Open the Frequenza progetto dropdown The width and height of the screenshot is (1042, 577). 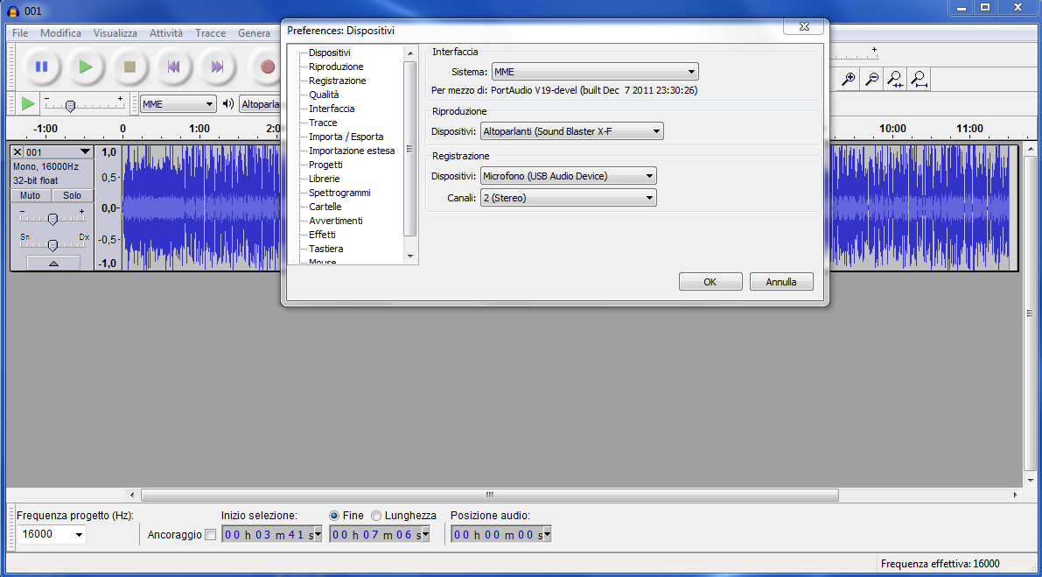[52, 534]
